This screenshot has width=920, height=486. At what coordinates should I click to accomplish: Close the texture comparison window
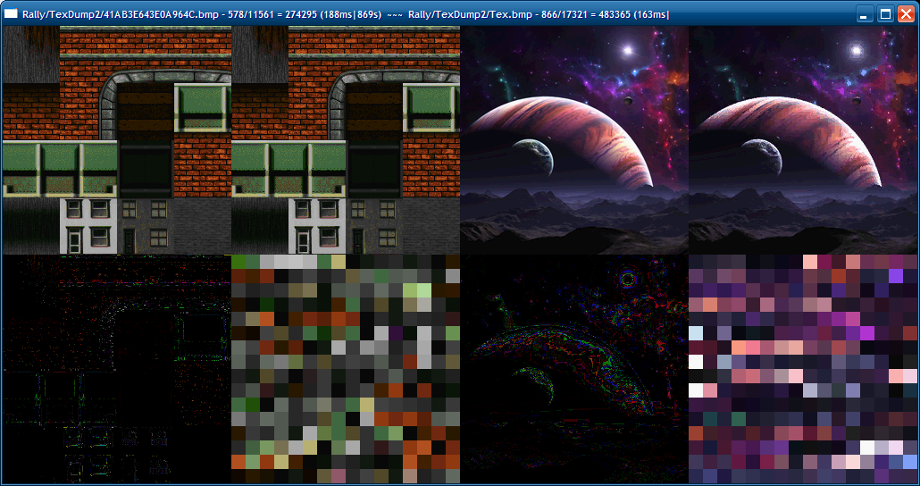pos(906,14)
